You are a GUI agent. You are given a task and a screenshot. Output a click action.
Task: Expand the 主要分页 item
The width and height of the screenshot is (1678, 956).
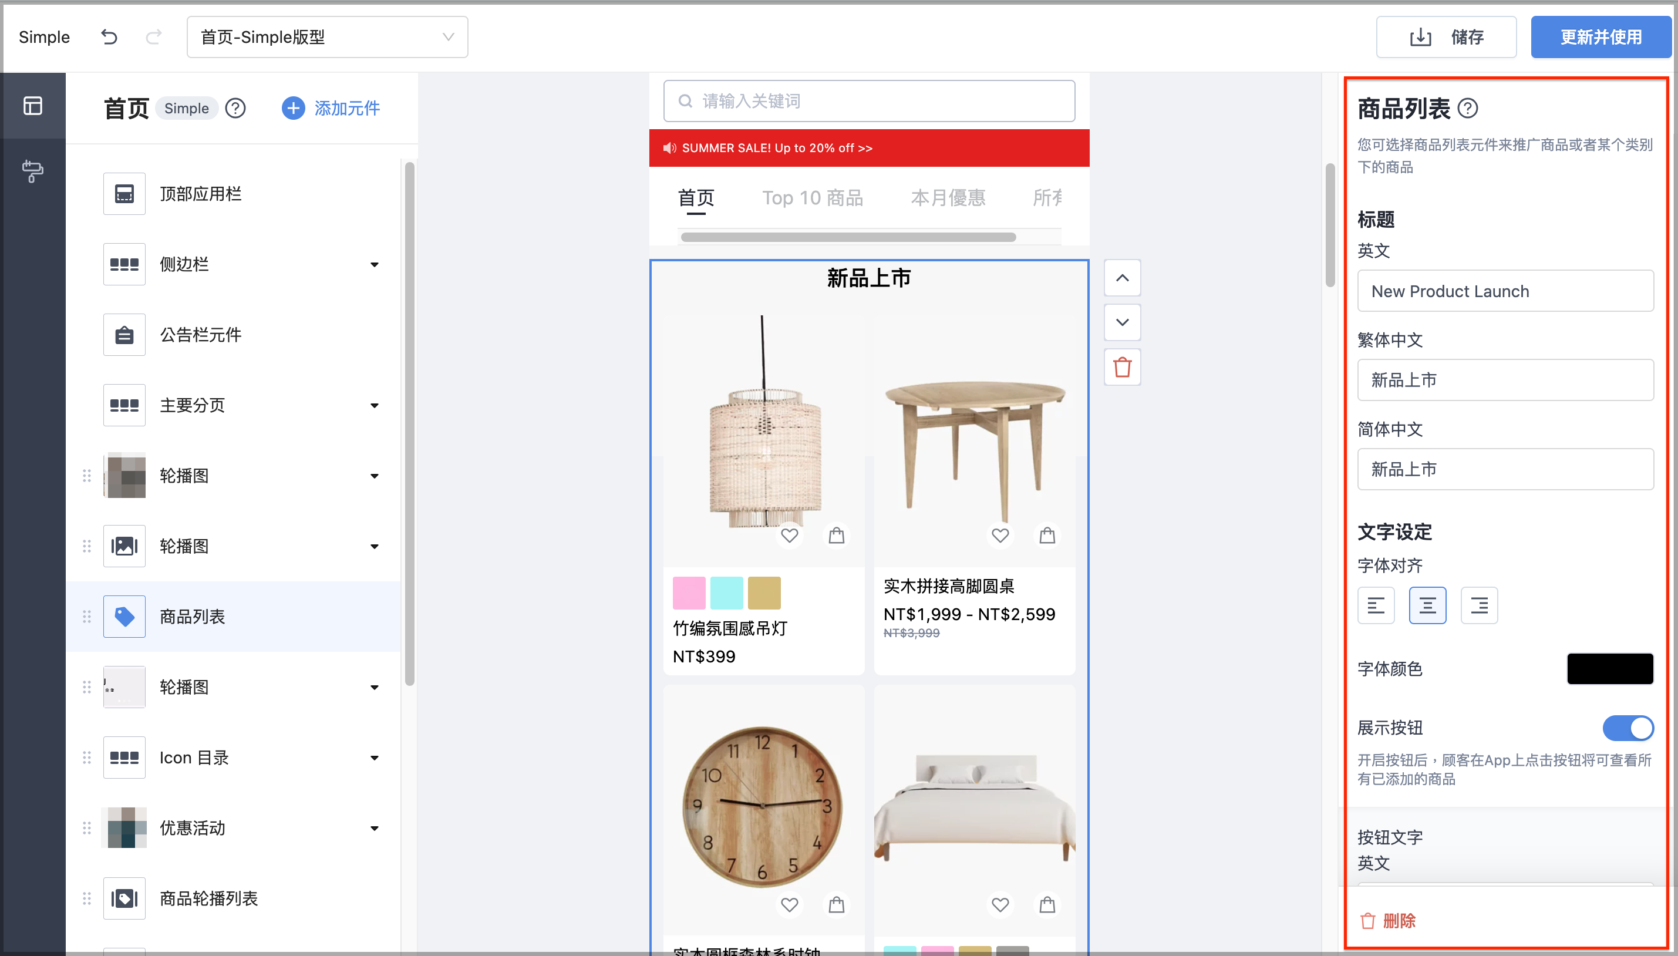(374, 406)
